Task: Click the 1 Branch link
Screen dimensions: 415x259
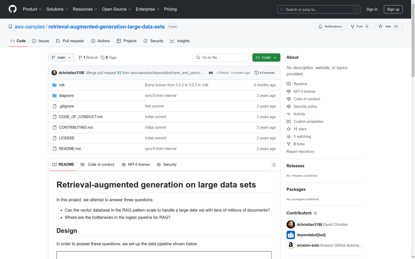Action: (x=88, y=57)
